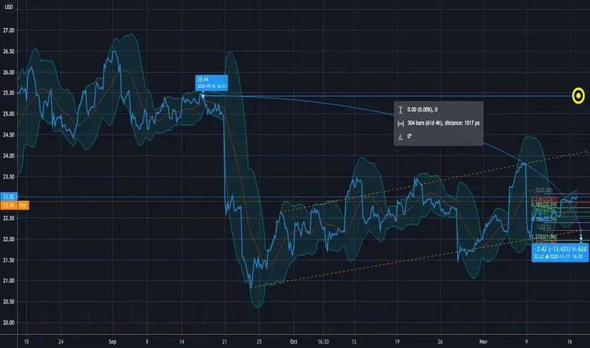Click the orange 22.90 Pre price label
The image size is (590, 348).
[x=15, y=205]
